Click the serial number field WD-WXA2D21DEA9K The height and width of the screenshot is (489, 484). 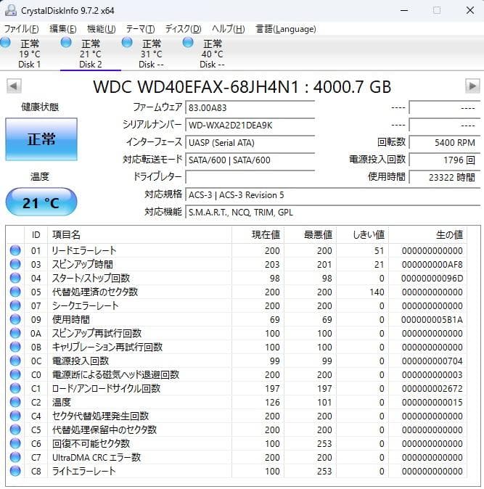click(x=250, y=126)
